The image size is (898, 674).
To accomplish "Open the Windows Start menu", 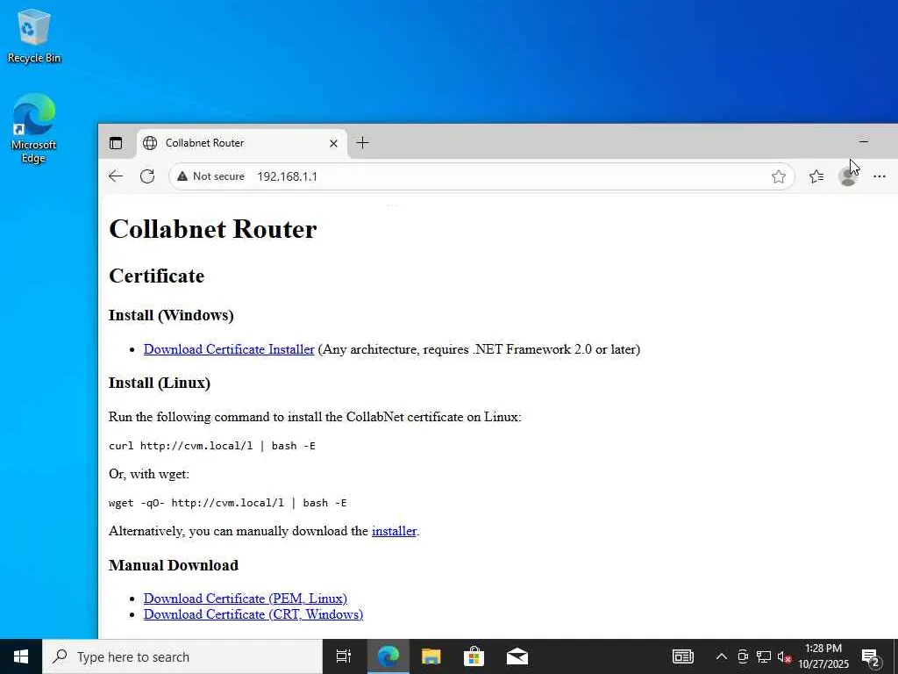I will (21, 656).
